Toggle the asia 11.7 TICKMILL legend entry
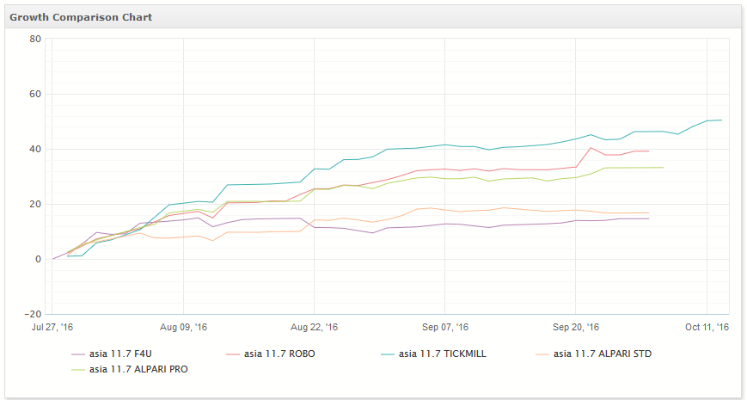 [433, 354]
